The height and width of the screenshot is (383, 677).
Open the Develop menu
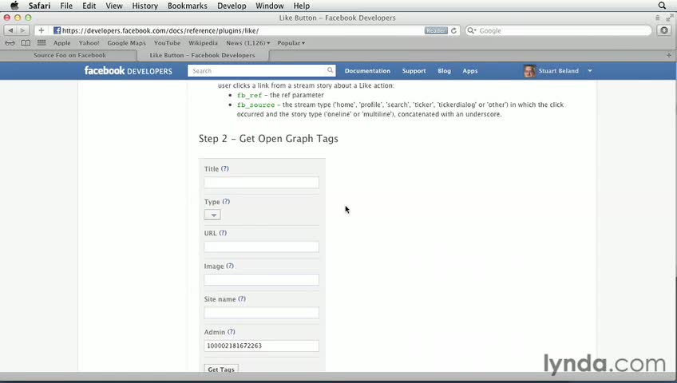click(232, 6)
